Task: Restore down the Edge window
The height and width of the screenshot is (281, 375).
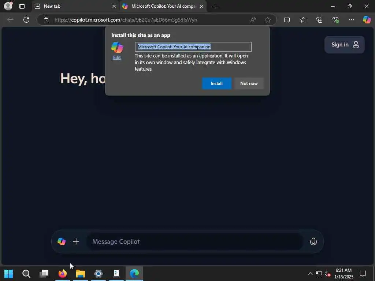Action: [x=350, y=6]
